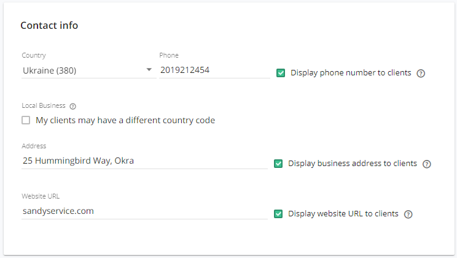
Task: Click the Display phone number to clients label
Action: 351,73
